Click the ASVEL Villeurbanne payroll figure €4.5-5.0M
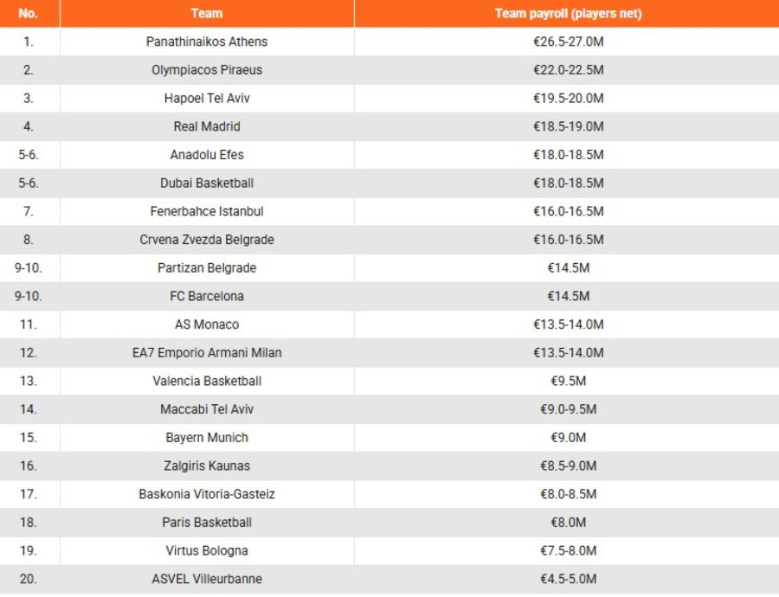This screenshot has height=597, width=779. pos(568,579)
